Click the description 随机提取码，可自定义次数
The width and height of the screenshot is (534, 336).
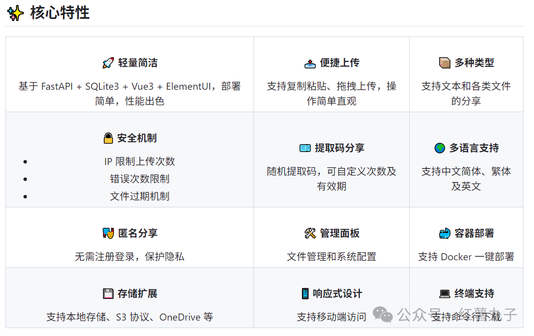pos(331,179)
